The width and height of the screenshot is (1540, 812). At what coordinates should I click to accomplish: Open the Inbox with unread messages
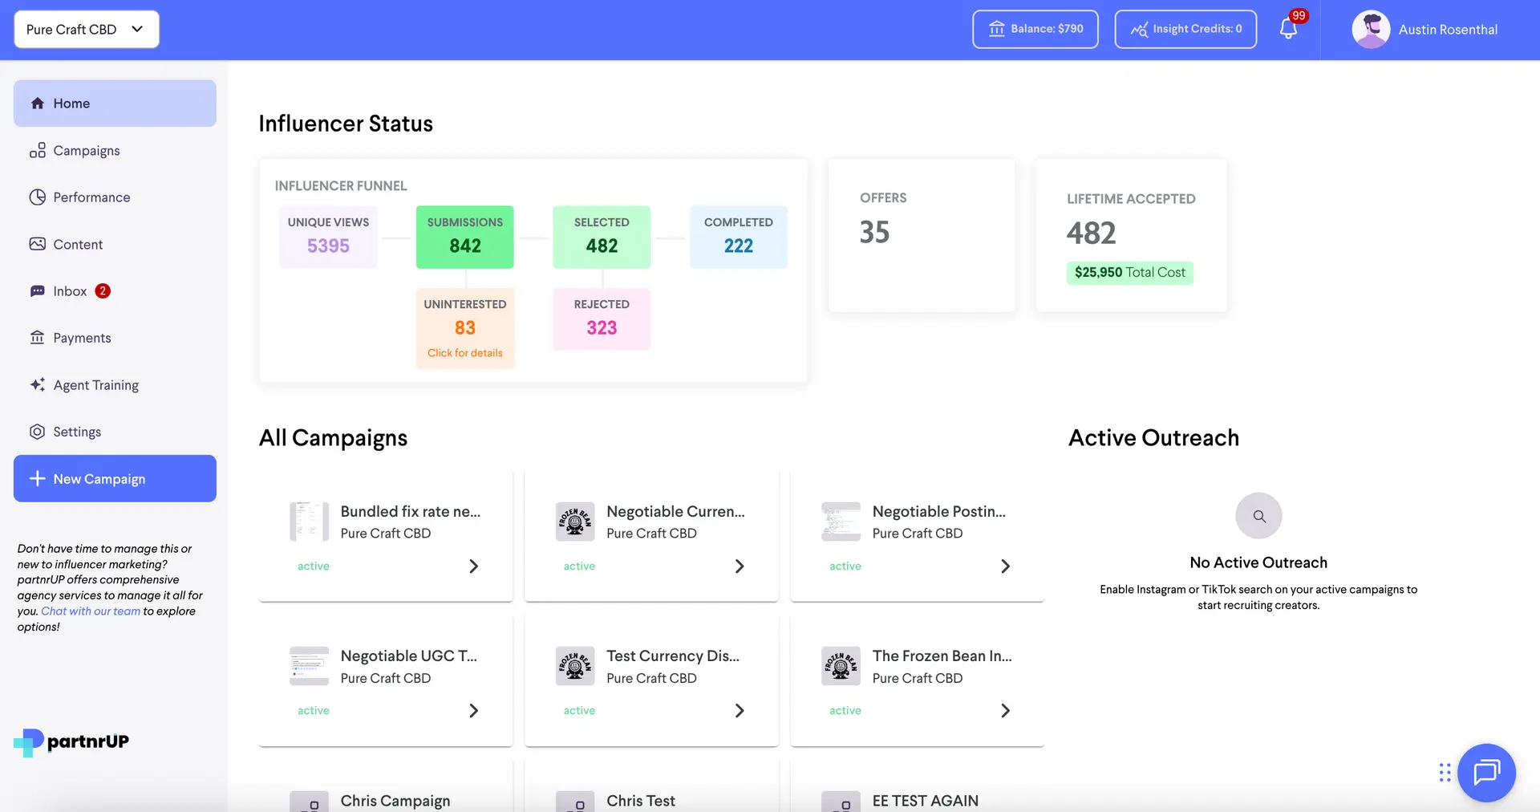[x=69, y=290]
